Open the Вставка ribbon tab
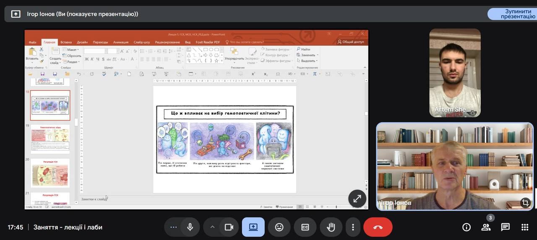Viewport: 537px width, 240px height. click(x=66, y=42)
